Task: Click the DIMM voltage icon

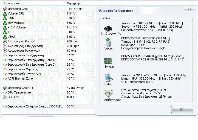Action: [5, 18]
